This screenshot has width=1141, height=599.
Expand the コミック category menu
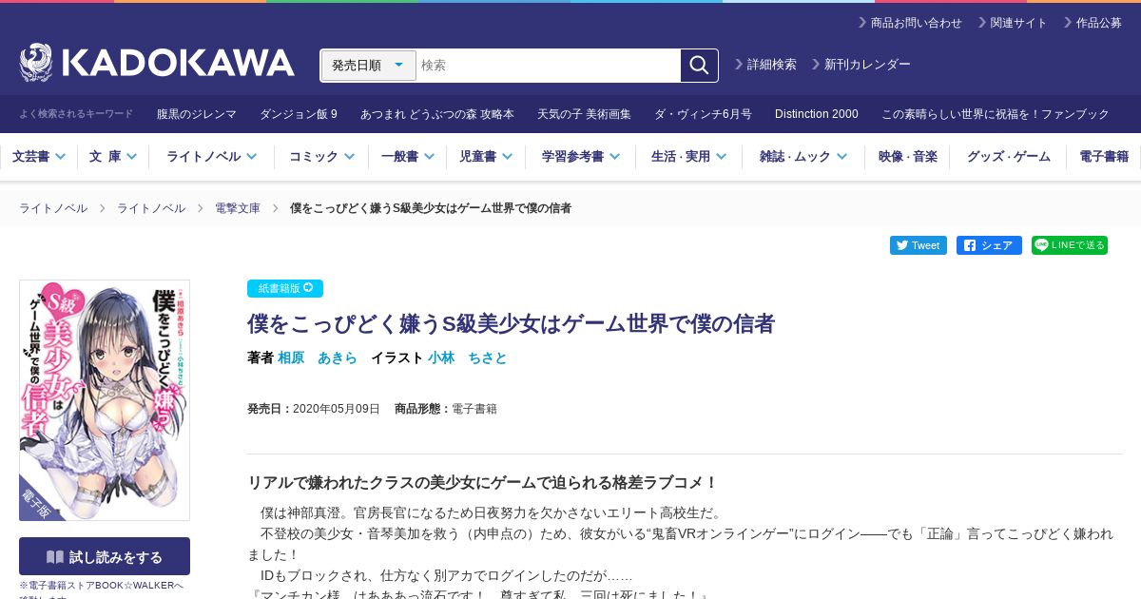(x=321, y=157)
